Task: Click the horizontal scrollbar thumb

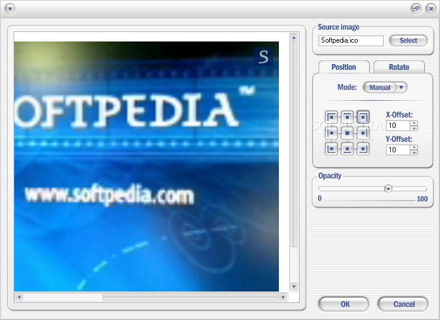Action: (191, 297)
